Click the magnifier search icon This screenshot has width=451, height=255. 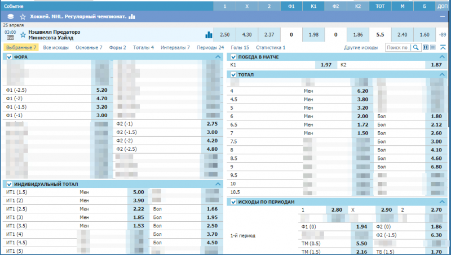pos(416,48)
